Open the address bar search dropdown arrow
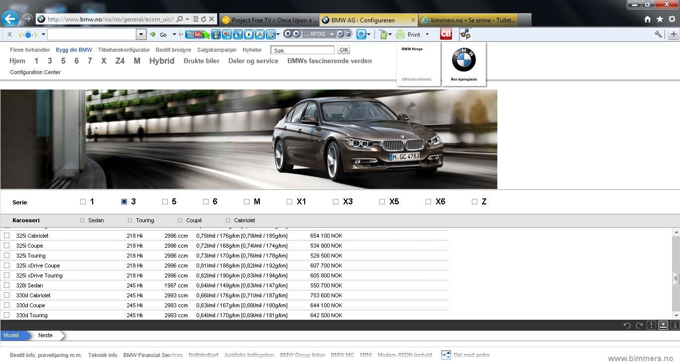The image size is (680, 362). [x=187, y=19]
